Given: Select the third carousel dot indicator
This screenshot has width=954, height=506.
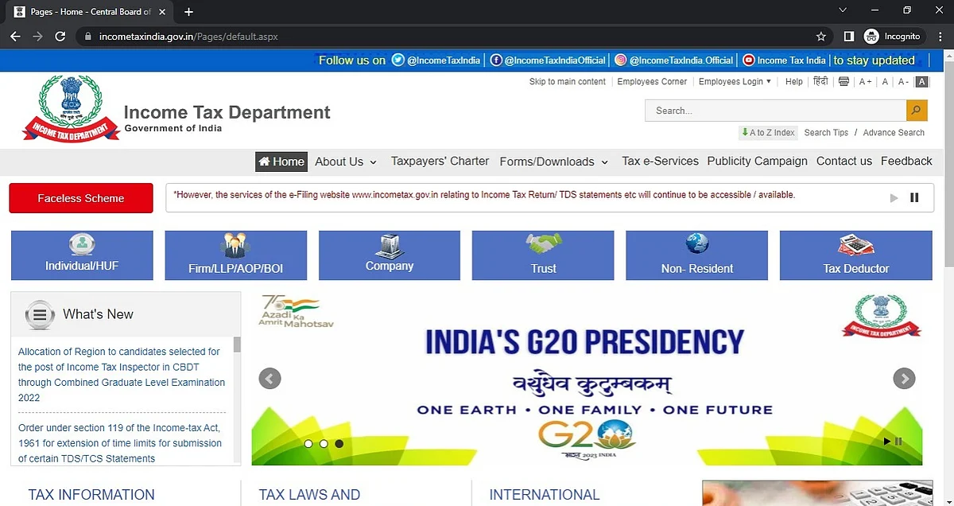Looking at the screenshot, I should (x=339, y=444).
